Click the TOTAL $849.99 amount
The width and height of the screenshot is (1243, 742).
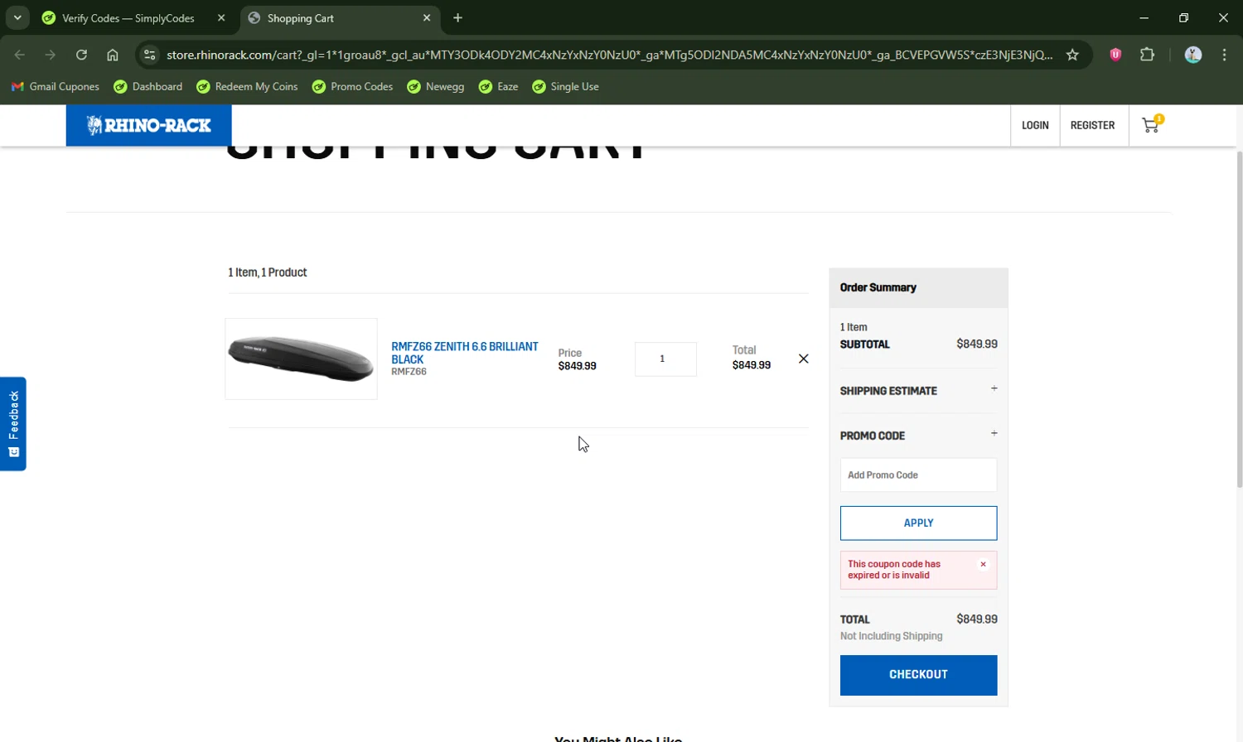click(x=977, y=619)
